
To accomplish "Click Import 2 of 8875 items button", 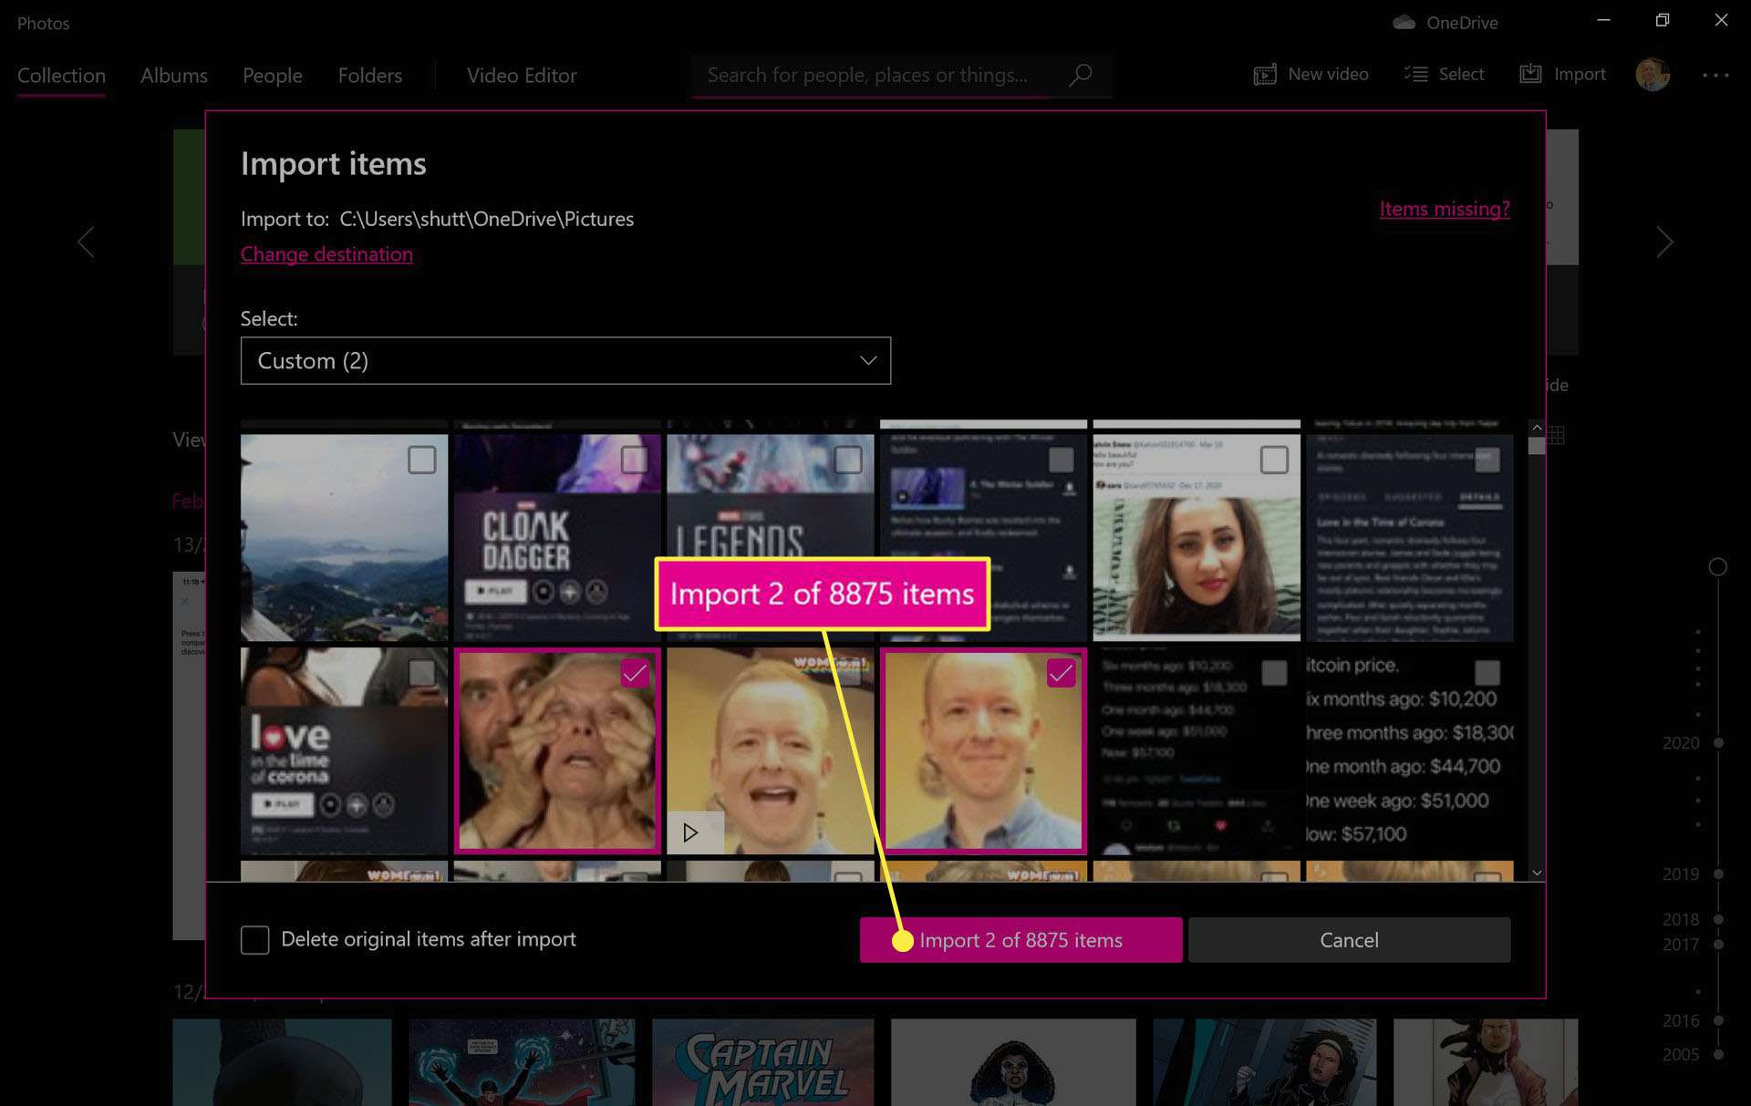I will [1020, 939].
